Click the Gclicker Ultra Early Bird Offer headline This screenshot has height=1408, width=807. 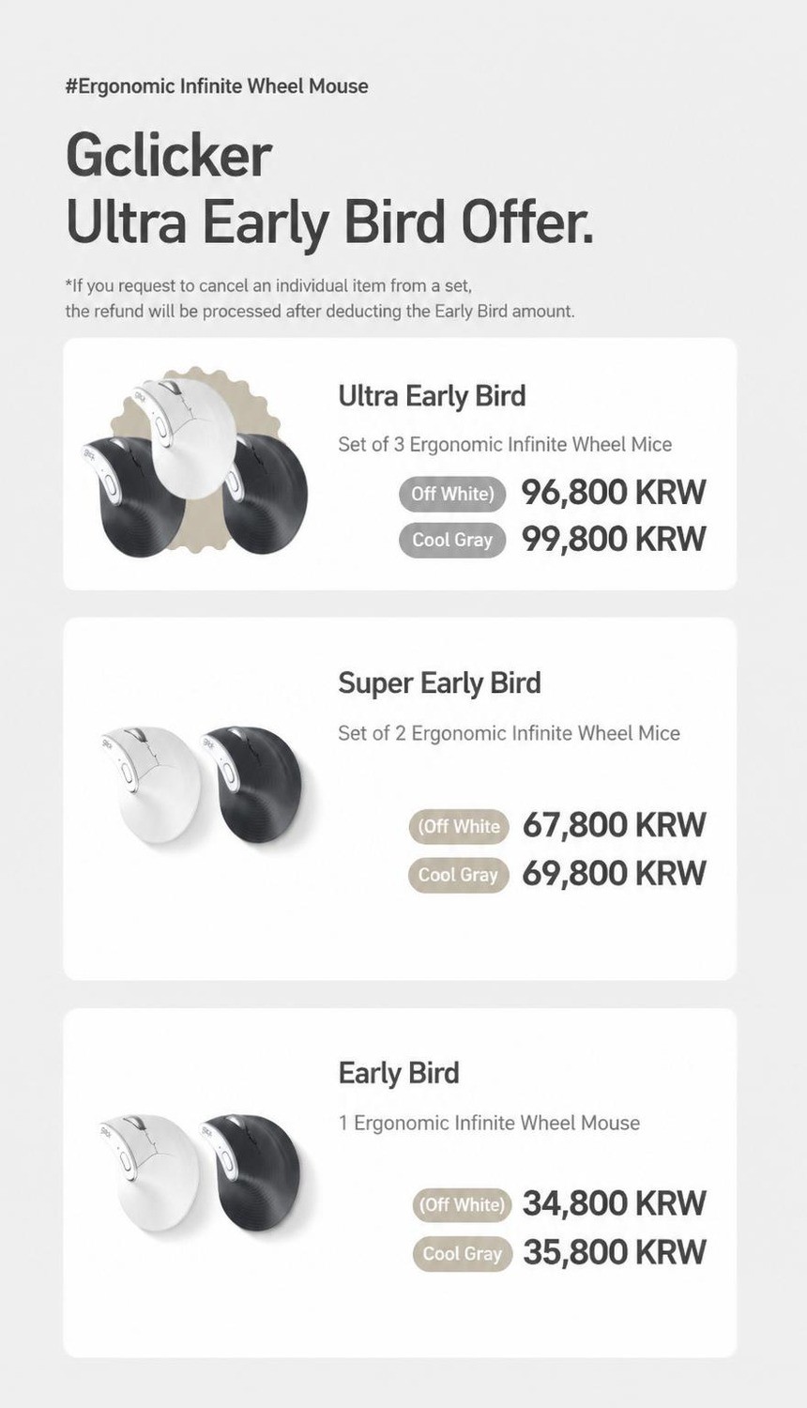click(329, 189)
